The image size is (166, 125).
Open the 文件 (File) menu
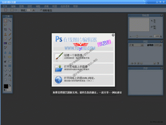click(x=5, y=6)
